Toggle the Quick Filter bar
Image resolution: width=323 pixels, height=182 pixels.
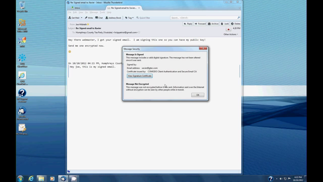[143, 18]
